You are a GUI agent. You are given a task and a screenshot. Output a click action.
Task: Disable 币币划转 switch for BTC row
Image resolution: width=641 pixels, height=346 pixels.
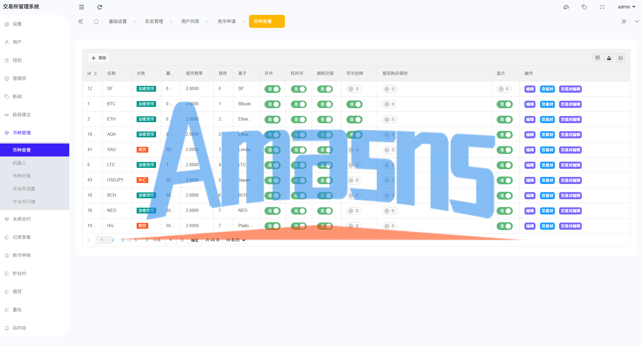click(354, 104)
